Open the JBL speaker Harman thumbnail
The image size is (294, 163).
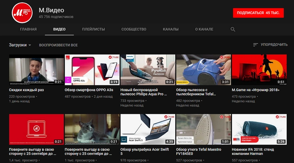click(x=259, y=129)
